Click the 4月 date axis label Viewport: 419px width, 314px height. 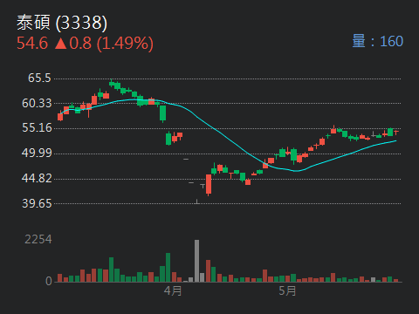pyautogui.click(x=173, y=290)
